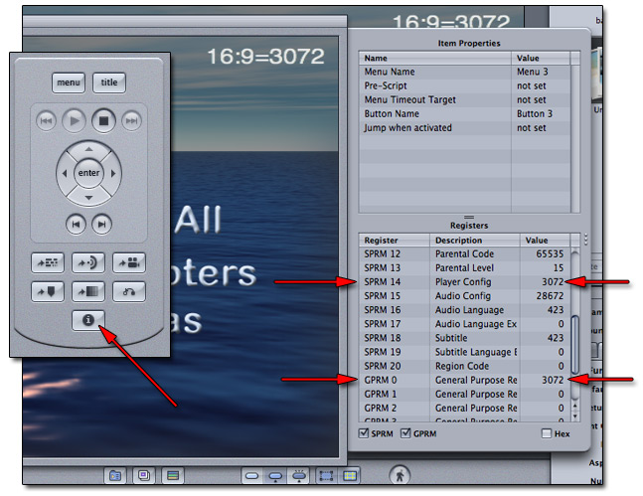The height and width of the screenshot is (496, 643).
Task: Click the subtitle stream select icon
Action: (49, 264)
